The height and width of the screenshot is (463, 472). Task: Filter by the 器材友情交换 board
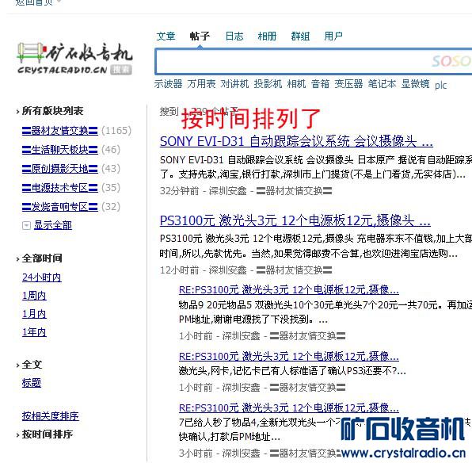click(x=60, y=131)
